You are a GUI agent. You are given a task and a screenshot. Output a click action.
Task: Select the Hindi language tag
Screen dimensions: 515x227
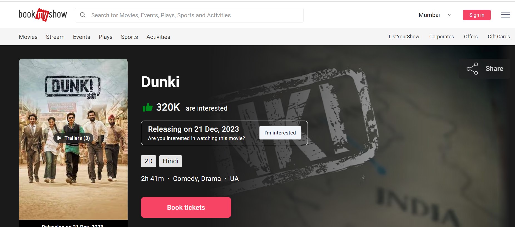point(170,161)
